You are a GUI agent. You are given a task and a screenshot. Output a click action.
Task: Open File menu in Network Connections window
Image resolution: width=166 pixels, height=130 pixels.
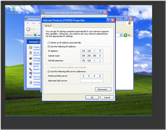click(27, 23)
